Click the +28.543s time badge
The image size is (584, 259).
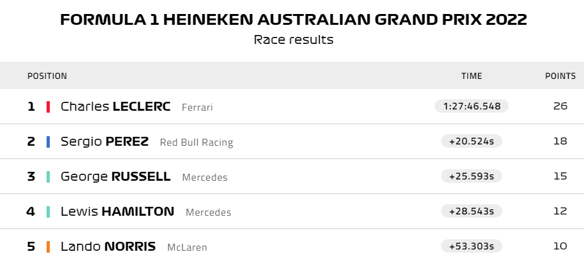472,211
